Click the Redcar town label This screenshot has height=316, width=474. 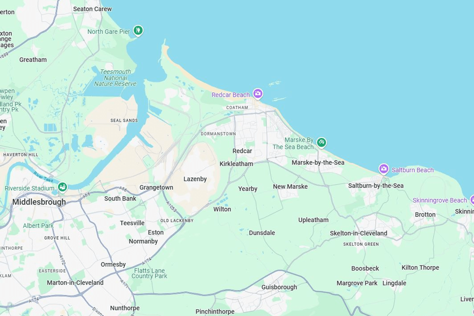tap(242, 151)
